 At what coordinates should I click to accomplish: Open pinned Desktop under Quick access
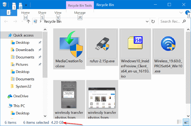tap(23, 43)
